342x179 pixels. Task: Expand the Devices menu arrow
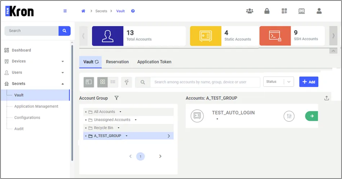pyautogui.click(x=63, y=61)
